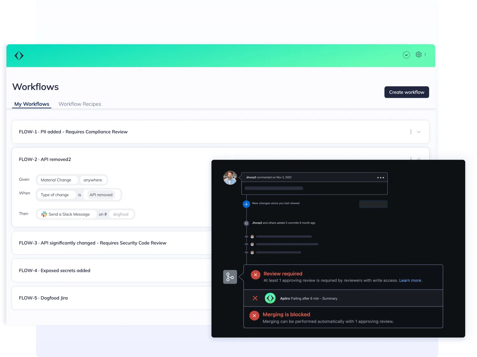Switch to the Workflow Recipes tab
477x357 pixels.
(79, 104)
